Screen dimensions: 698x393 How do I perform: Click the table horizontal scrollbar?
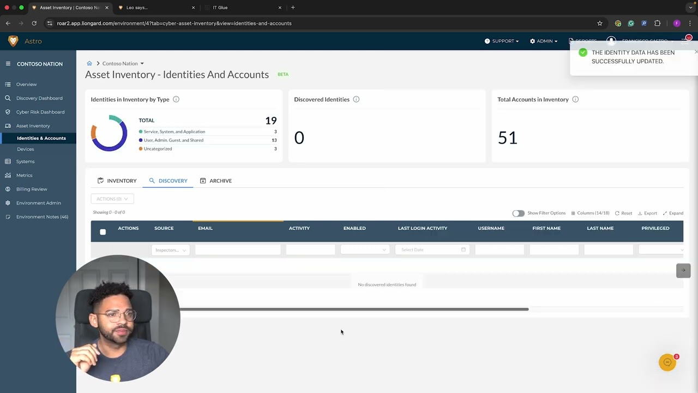click(x=354, y=309)
